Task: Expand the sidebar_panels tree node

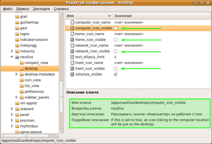Action: pos(17,97)
